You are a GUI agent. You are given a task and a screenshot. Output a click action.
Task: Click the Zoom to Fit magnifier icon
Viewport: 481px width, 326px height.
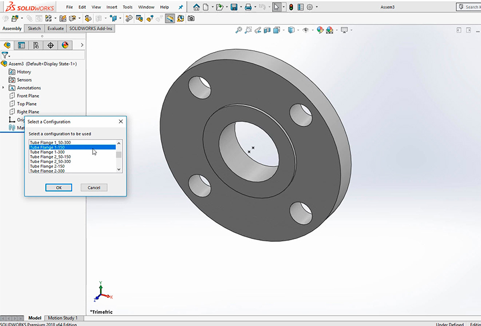coord(239,30)
